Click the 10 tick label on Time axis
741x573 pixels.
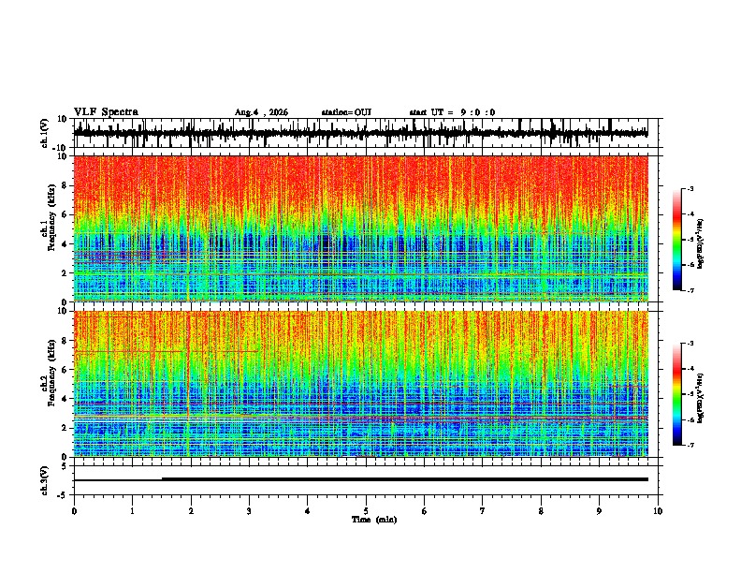tap(658, 511)
